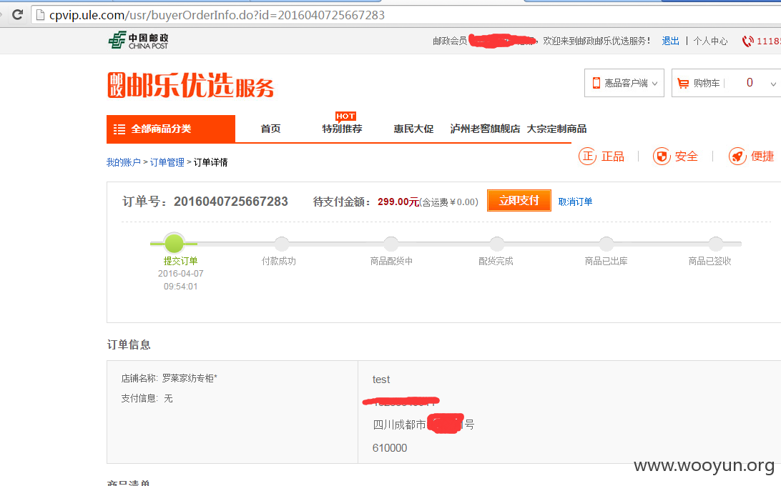This screenshot has height=486, width=781.
Task: Click the page document icon in address bar
Action: tap(40, 15)
